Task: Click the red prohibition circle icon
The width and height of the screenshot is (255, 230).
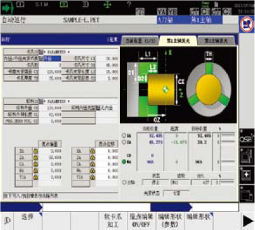Action: coord(247,24)
